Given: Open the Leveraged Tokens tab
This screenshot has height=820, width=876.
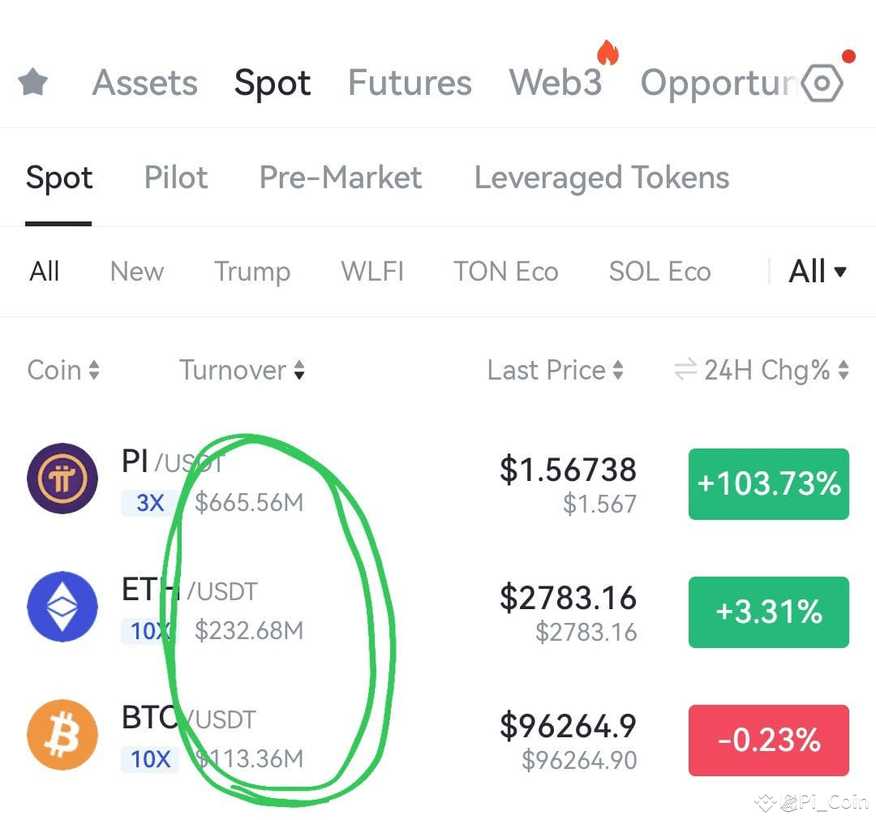Looking at the screenshot, I should tap(602, 178).
